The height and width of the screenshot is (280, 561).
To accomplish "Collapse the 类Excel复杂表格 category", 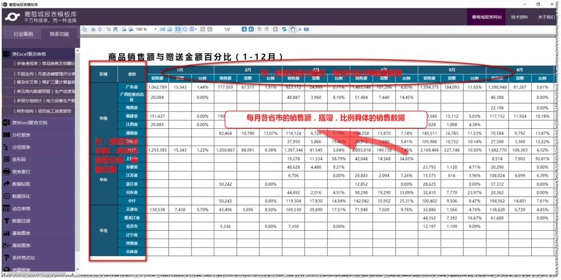I will (38, 54).
